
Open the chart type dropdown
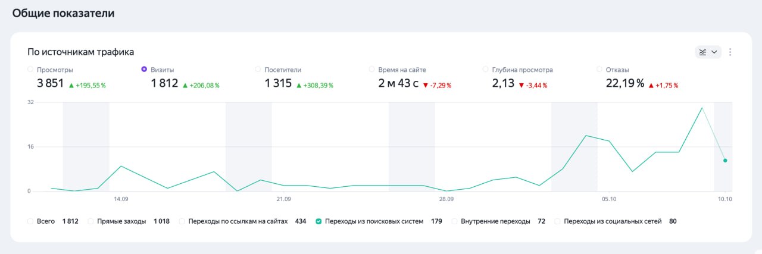tap(708, 52)
